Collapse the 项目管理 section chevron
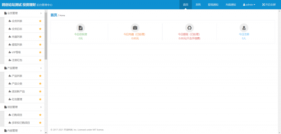The image size is (281, 134). 41,107
